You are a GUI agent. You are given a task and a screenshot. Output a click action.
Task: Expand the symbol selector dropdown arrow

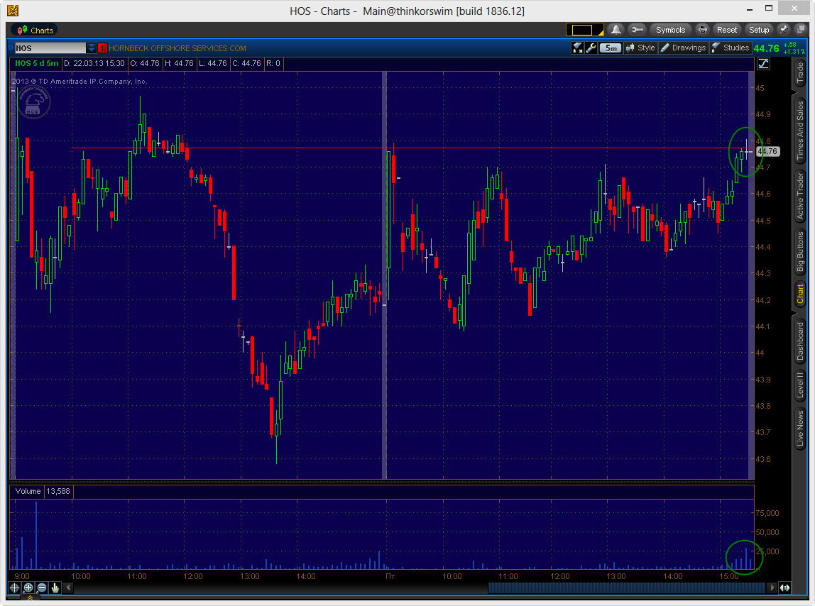pyautogui.click(x=92, y=48)
